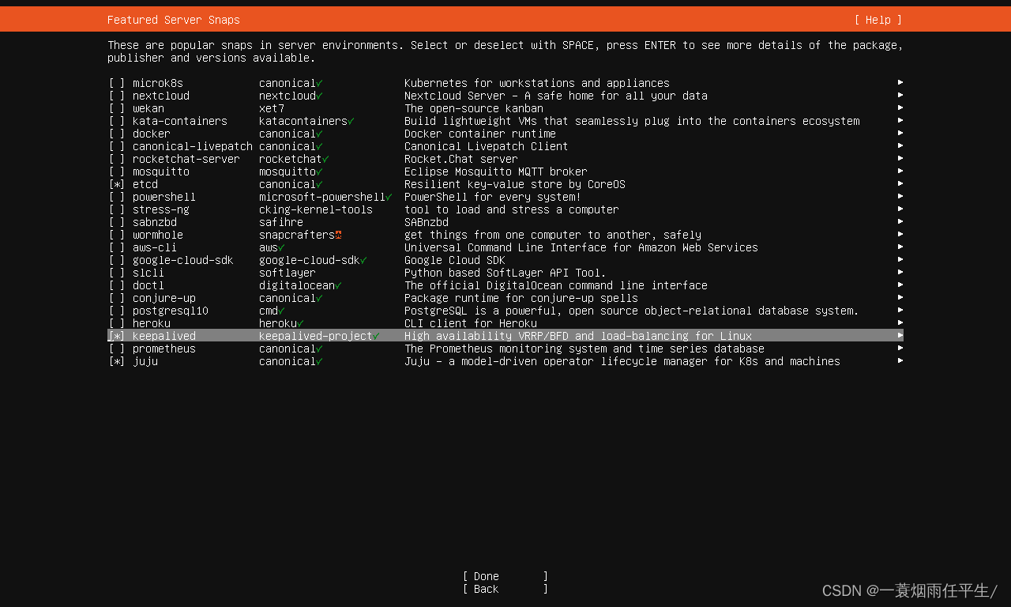
Task: Select the doctl snap name
Action: [x=148, y=285]
